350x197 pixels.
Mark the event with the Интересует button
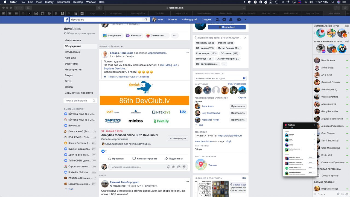(x=178, y=138)
